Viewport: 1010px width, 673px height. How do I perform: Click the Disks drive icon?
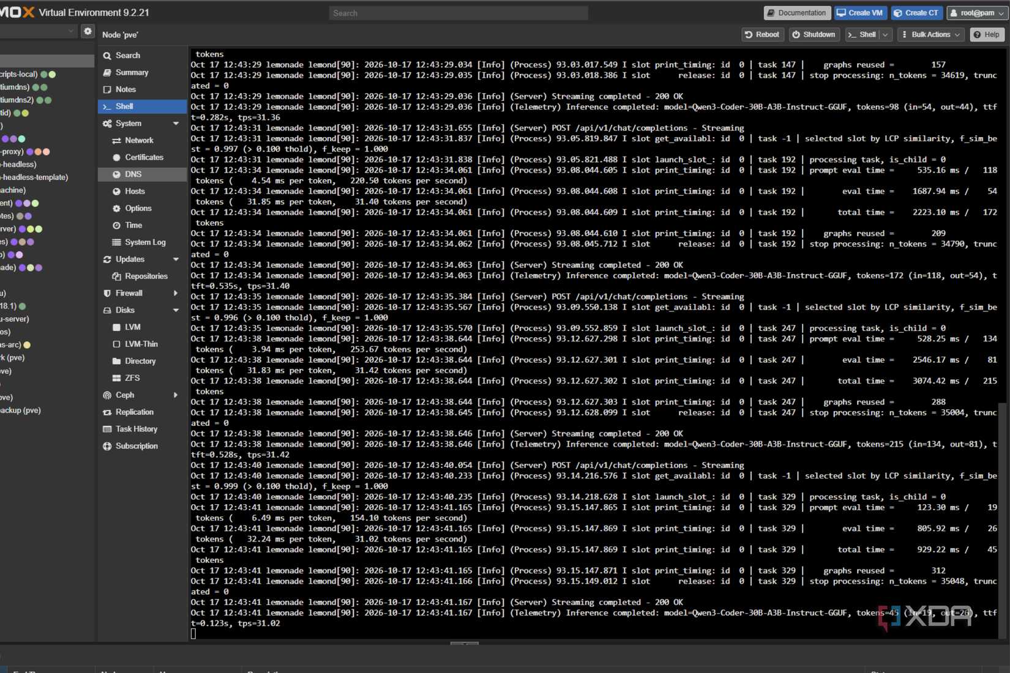coord(107,310)
